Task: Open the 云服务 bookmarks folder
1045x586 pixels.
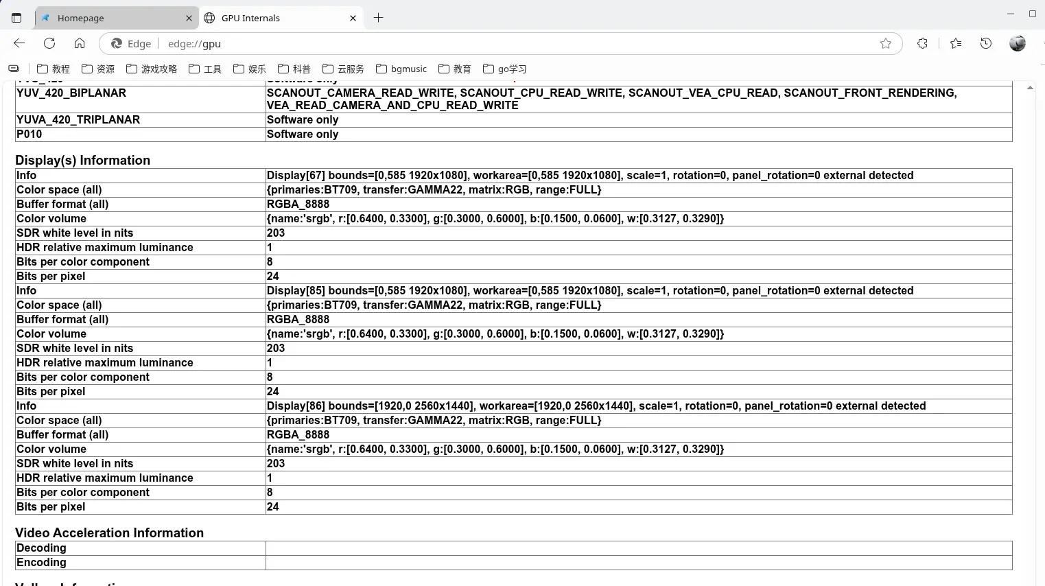Action: (x=344, y=69)
